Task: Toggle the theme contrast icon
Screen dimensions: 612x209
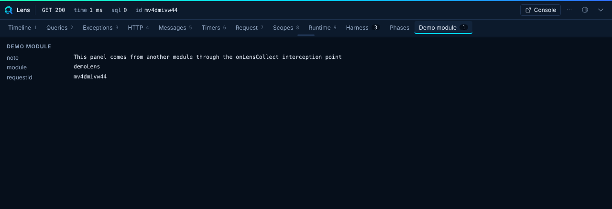Action: pyautogui.click(x=585, y=10)
